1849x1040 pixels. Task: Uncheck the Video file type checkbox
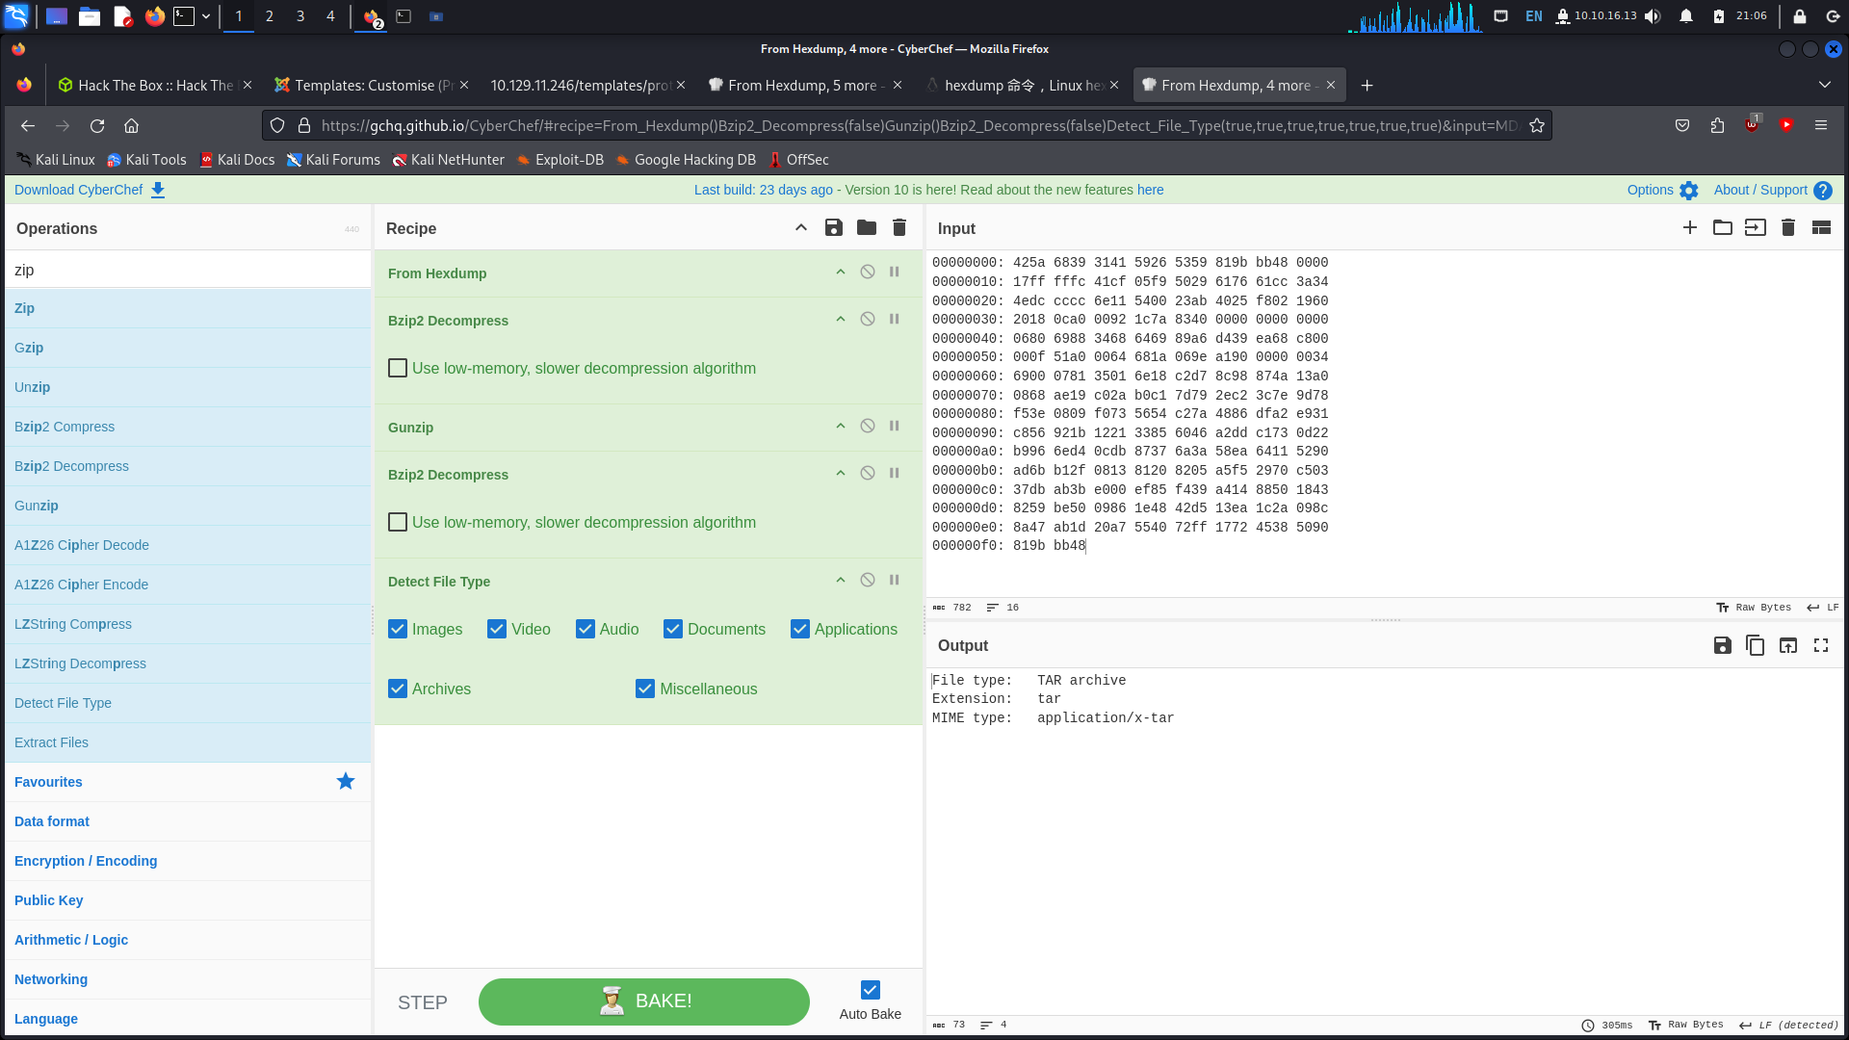(497, 629)
